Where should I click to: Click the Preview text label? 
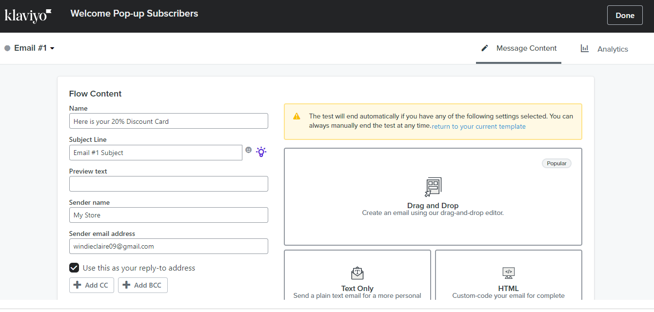coord(88,171)
